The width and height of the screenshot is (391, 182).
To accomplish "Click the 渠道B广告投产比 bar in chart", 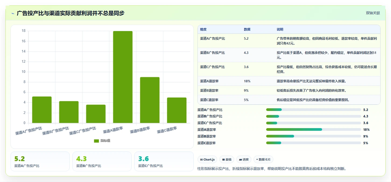I will point(69,112).
